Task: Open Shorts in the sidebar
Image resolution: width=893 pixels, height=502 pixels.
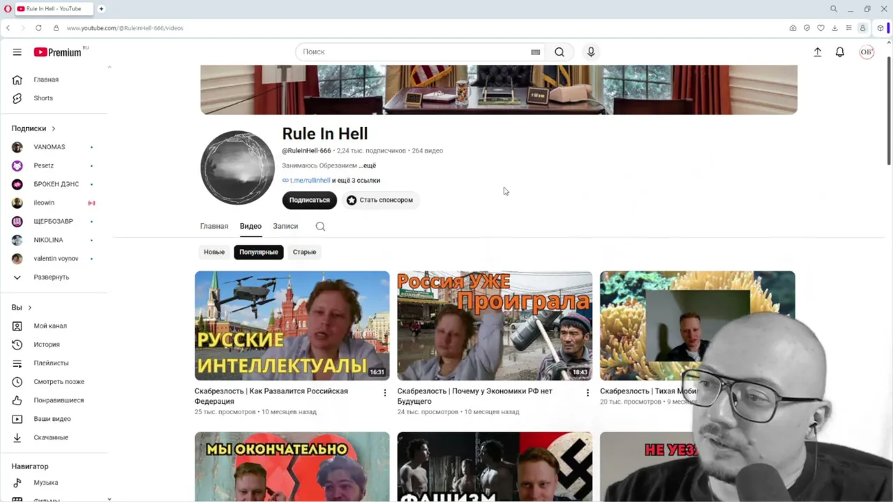Action: (43, 98)
